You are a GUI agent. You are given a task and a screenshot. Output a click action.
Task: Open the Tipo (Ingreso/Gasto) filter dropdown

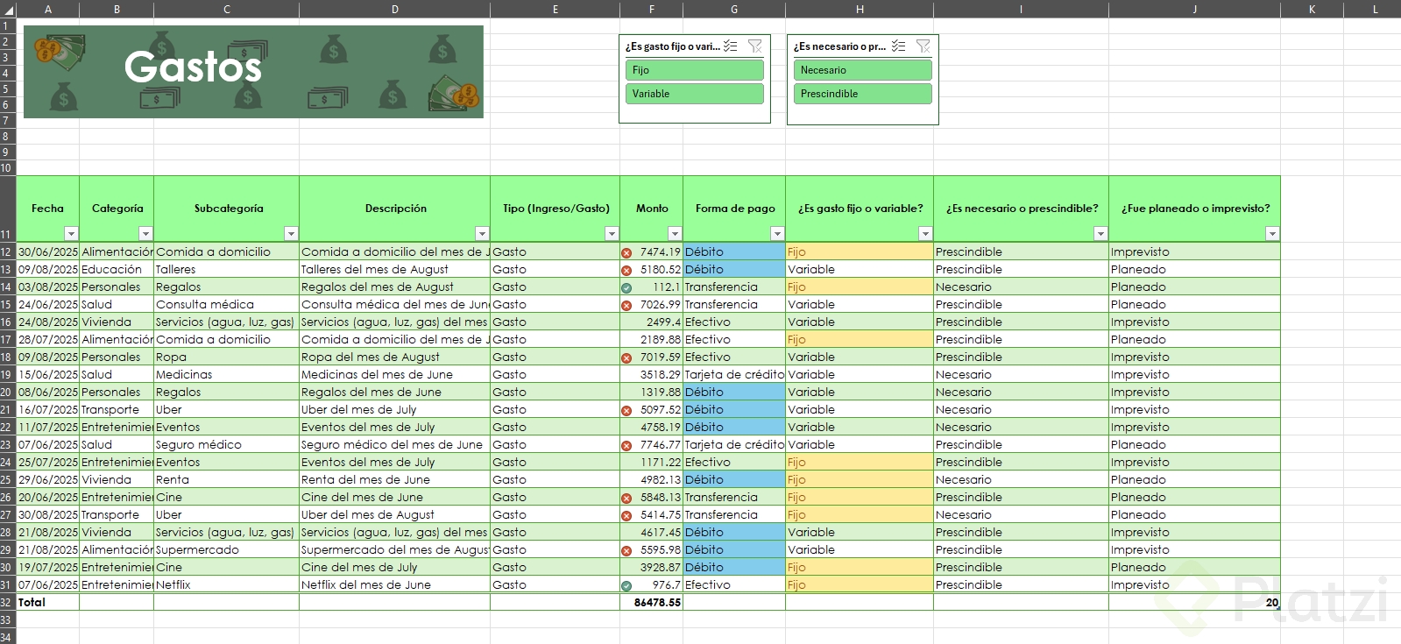[x=612, y=233]
